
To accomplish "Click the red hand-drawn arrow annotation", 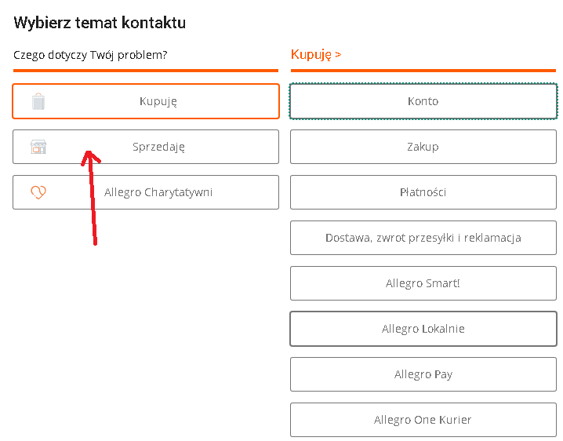I will pos(92,198).
